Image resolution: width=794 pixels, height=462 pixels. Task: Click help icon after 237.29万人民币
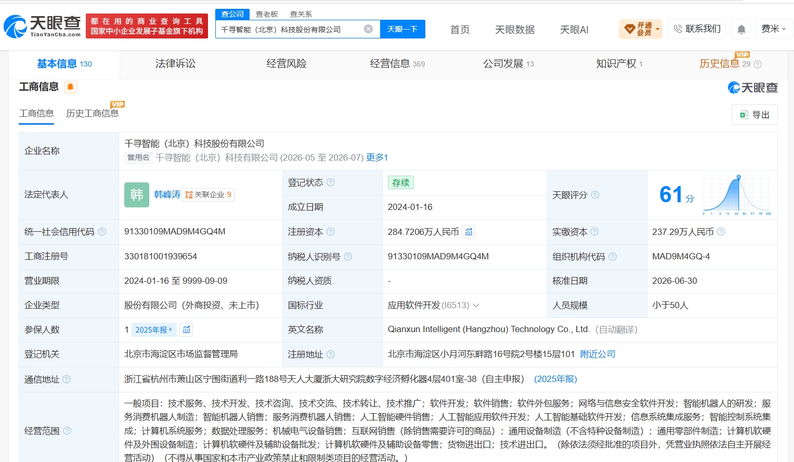coord(721,232)
